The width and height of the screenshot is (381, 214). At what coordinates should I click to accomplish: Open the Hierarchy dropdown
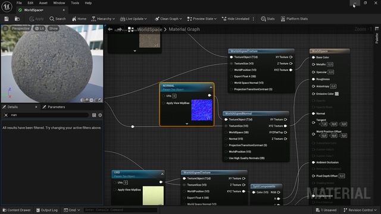[x=103, y=18]
